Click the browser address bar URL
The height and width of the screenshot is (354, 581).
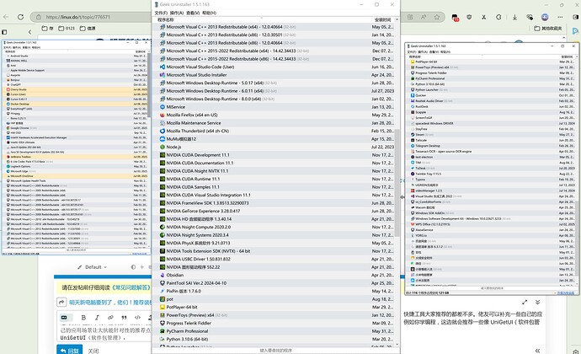(78, 17)
